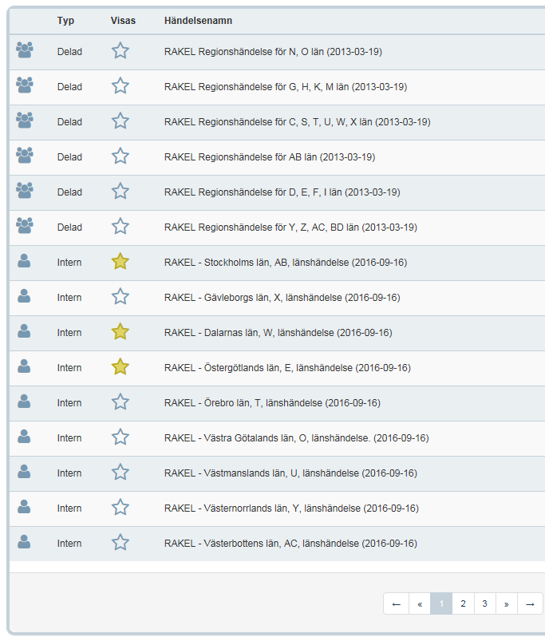Click group icon for AB län Regionshändelse row

25,156
